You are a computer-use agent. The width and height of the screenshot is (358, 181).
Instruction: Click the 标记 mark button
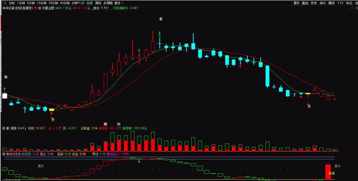pos(349,3)
